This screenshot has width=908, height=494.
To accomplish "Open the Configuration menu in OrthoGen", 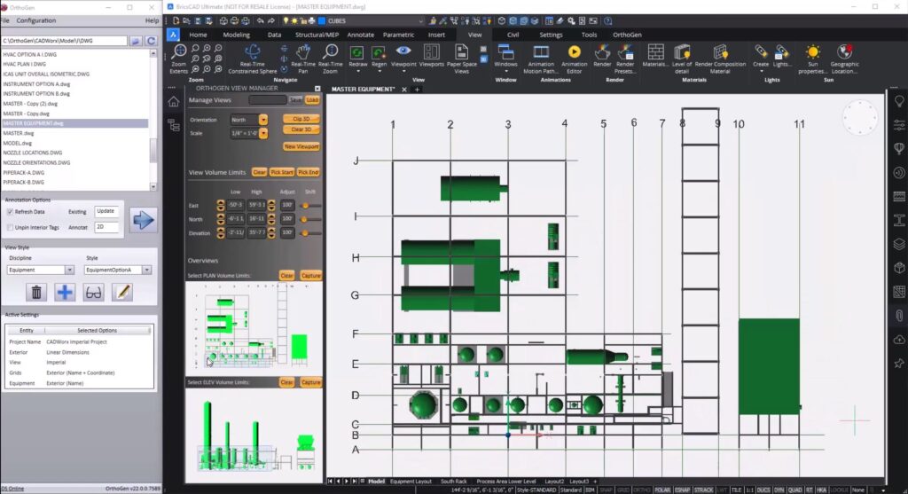I will point(35,20).
